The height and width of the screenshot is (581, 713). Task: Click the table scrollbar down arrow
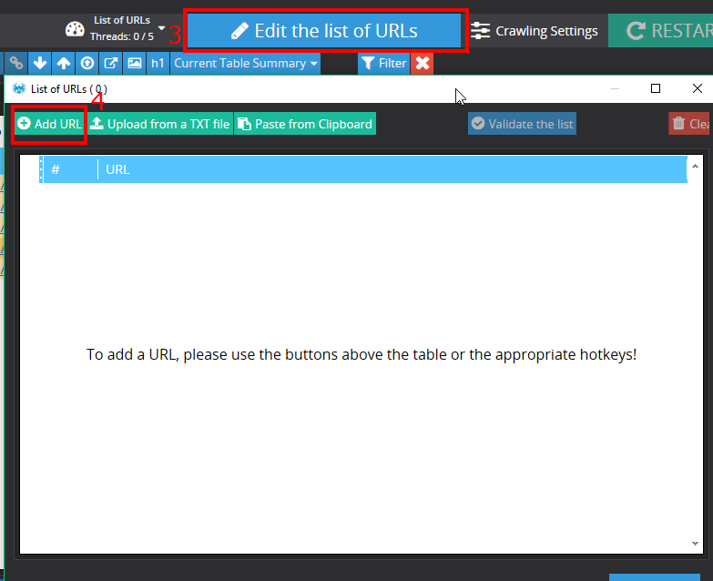click(x=695, y=544)
